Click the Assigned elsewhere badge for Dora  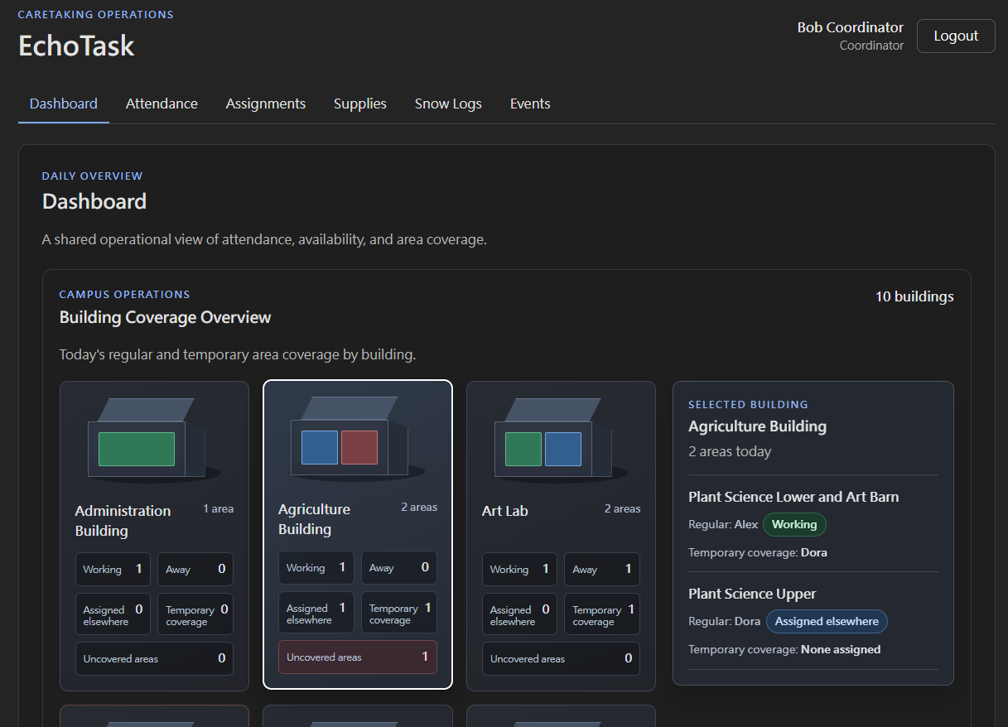(x=827, y=621)
